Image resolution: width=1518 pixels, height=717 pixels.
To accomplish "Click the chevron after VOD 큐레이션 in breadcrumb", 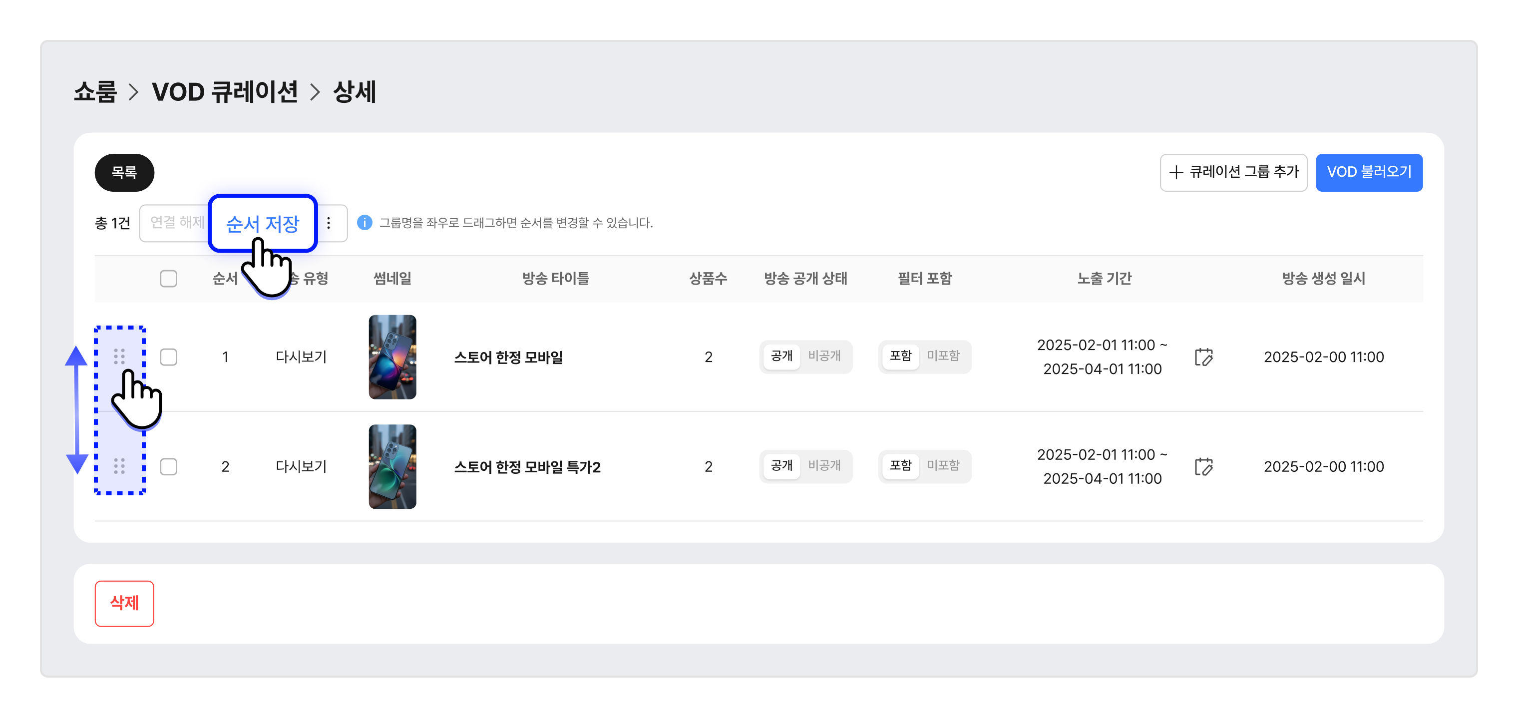I will pyautogui.click(x=315, y=92).
